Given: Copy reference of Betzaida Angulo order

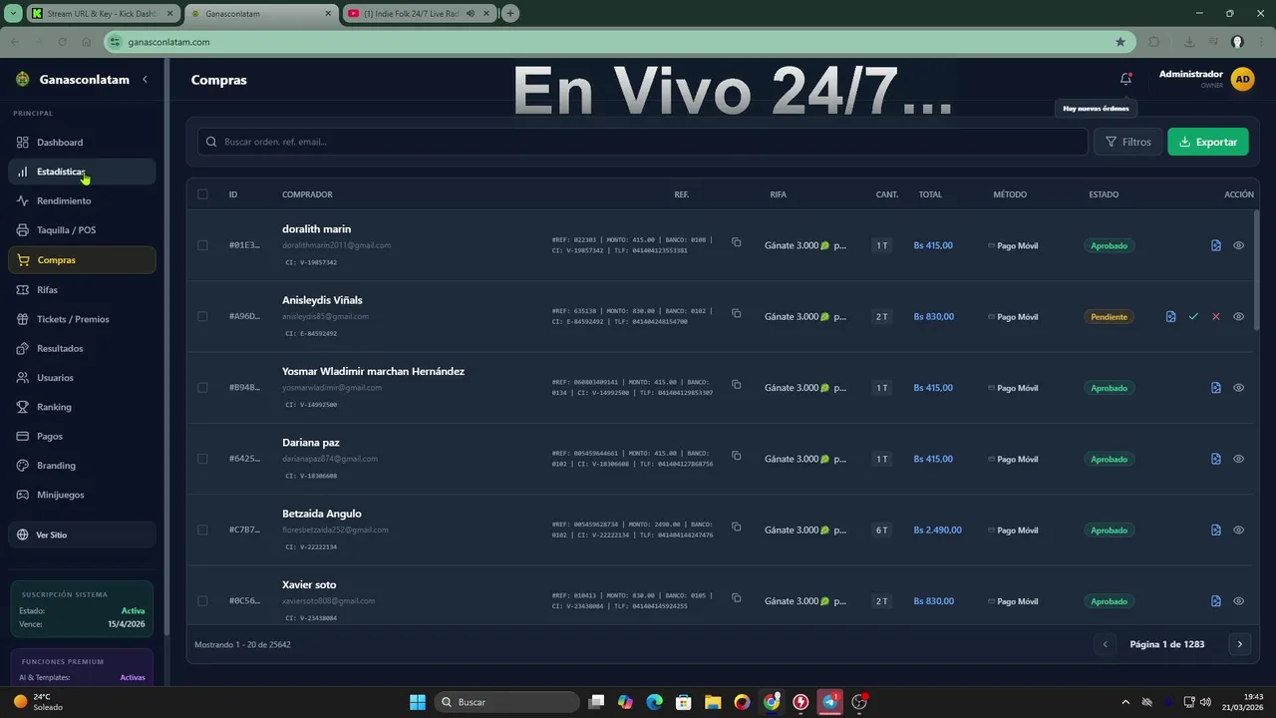Looking at the screenshot, I should [736, 527].
